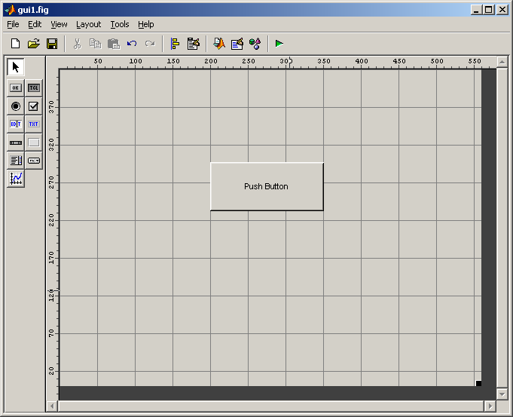Image resolution: width=513 pixels, height=417 pixels.
Task: Click the black resize handle at canvas corner
Action: (x=478, y=383)
